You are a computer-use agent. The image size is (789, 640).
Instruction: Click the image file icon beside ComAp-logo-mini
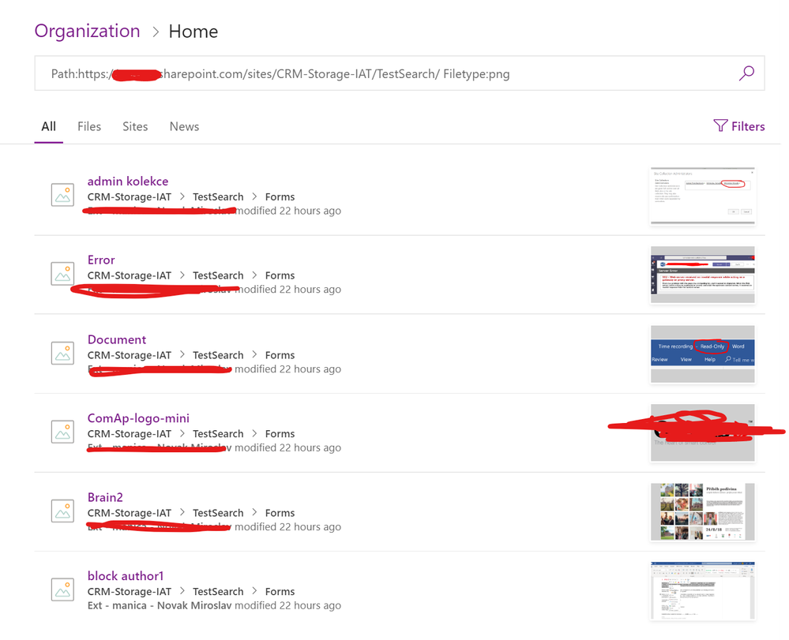click(x=62, y=431)
